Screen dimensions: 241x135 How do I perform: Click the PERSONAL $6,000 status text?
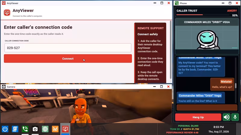[188, 126]
